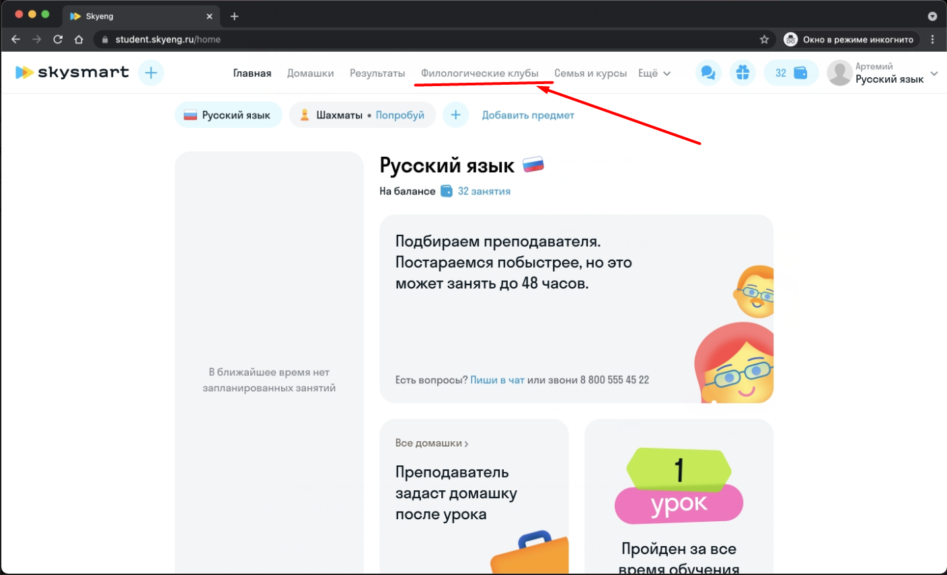Bookmark this page with the star icon
Viewport: 947px width, 575px height.
click(764, 39)
